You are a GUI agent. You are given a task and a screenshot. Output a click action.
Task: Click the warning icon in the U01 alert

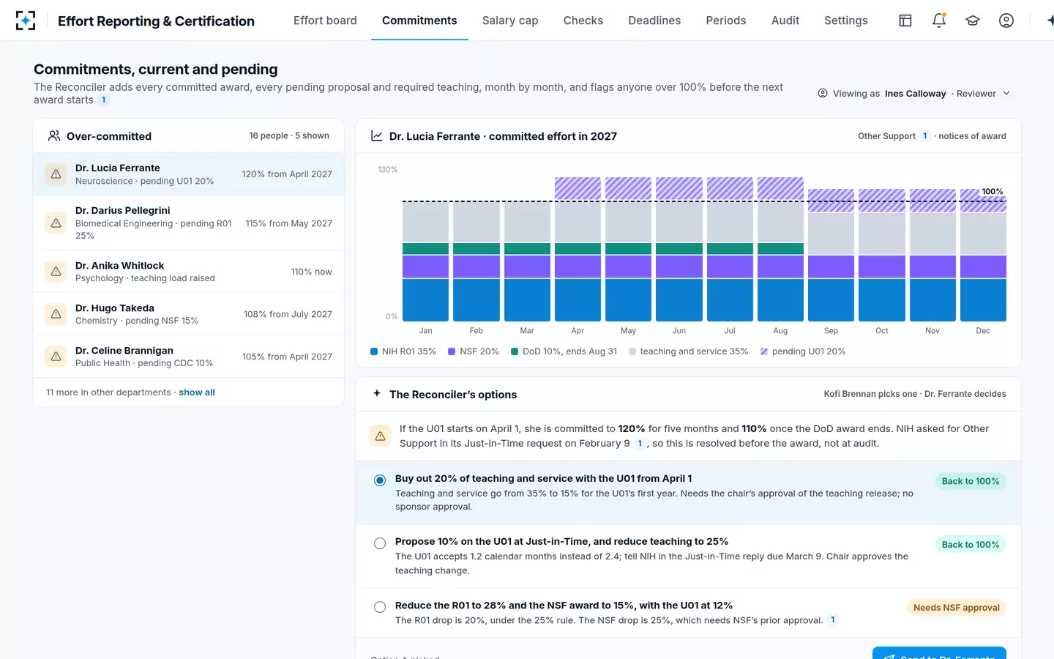[380, 436]
